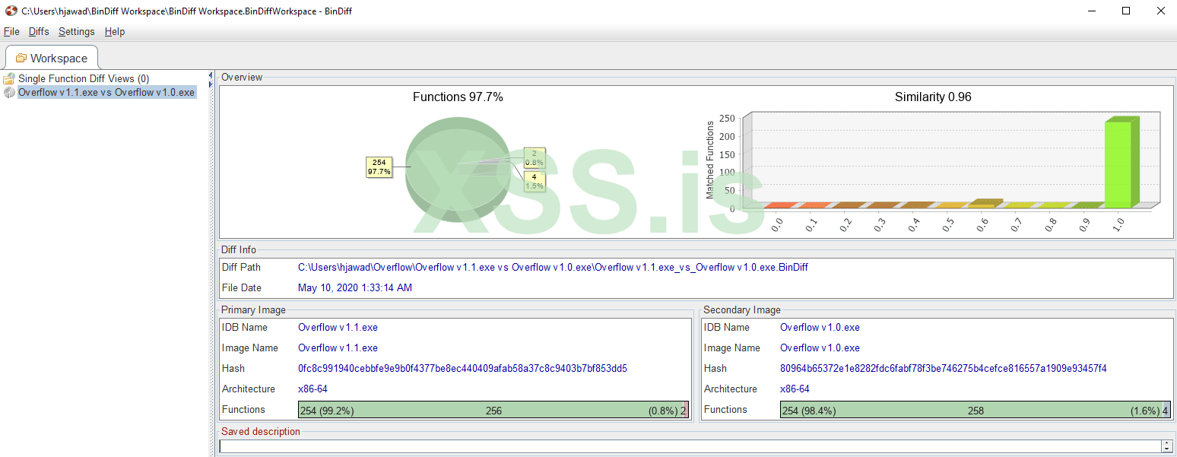
Task: Click the Primary Image functions bar showing 256
Action: click(x=493, y=410)
